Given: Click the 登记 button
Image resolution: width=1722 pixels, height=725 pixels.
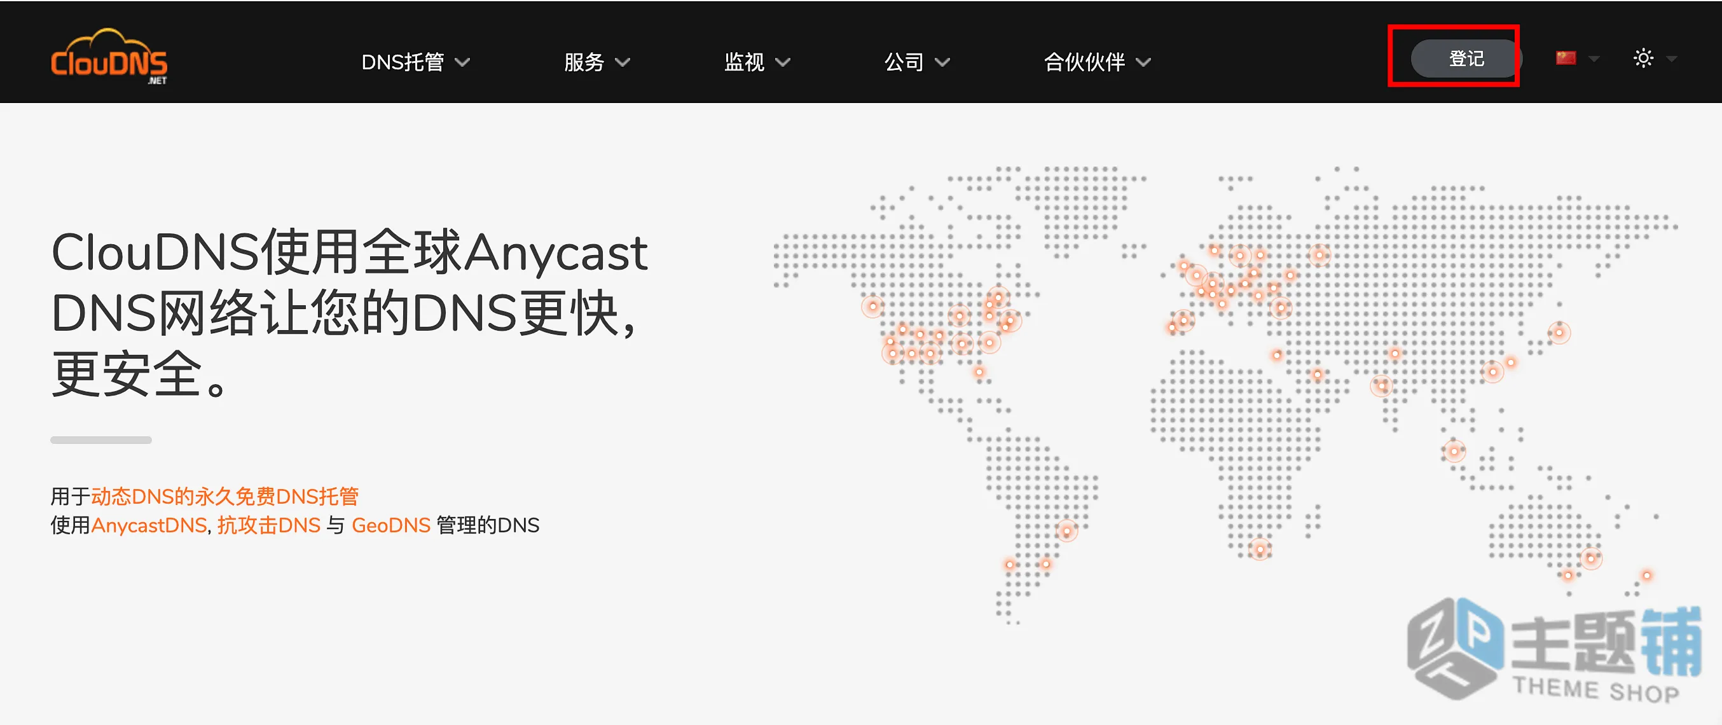Looking at the screenshot, I should coord(1466,58).
